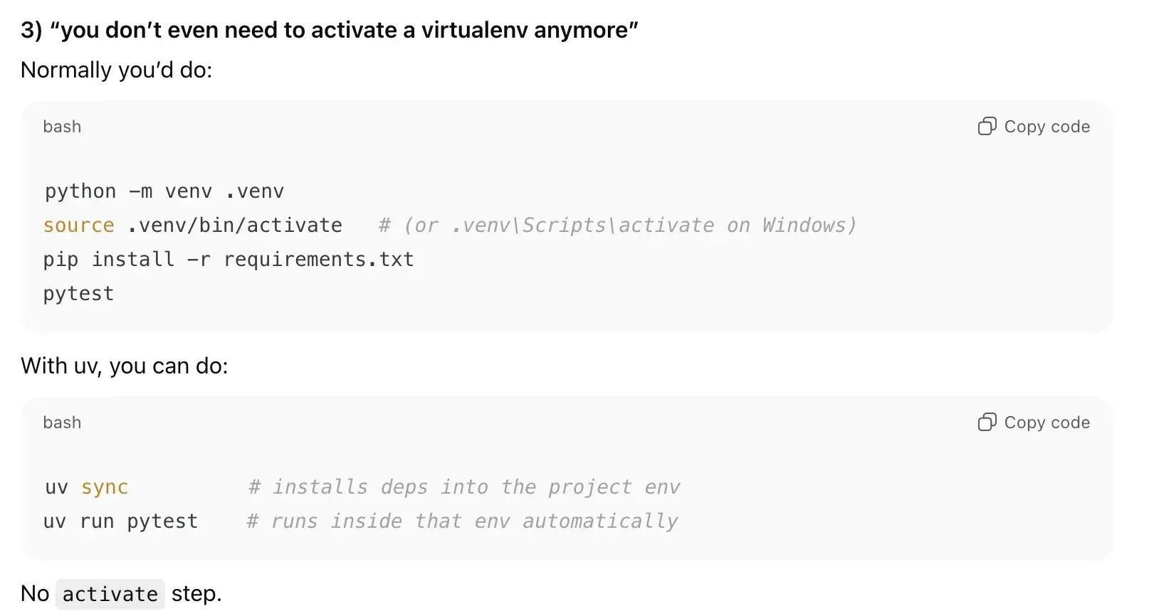Click the With uv, you can do text
This screenshot has width=1149, height=616.
click(125, 365)
